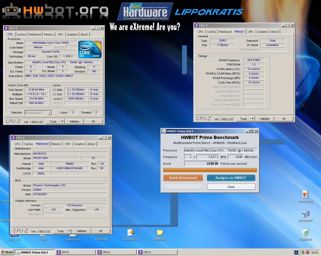
Task: Click Save in HWBOT Prime
Action: point(231,187)
